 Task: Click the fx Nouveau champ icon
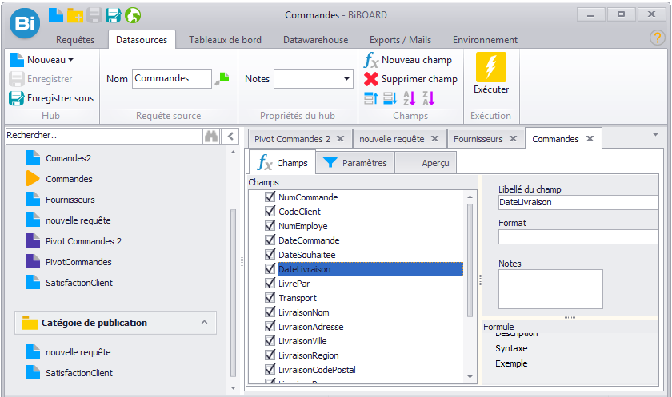tap(371, 60)
